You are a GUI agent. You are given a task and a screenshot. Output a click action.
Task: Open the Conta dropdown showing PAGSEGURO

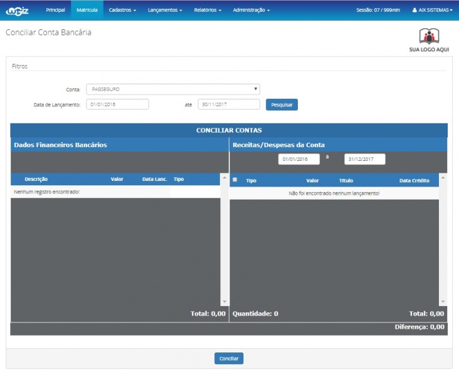click(x=172, y=89)
